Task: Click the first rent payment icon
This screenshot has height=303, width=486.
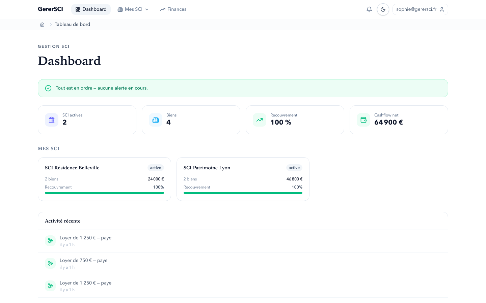Action: (50, 241)
